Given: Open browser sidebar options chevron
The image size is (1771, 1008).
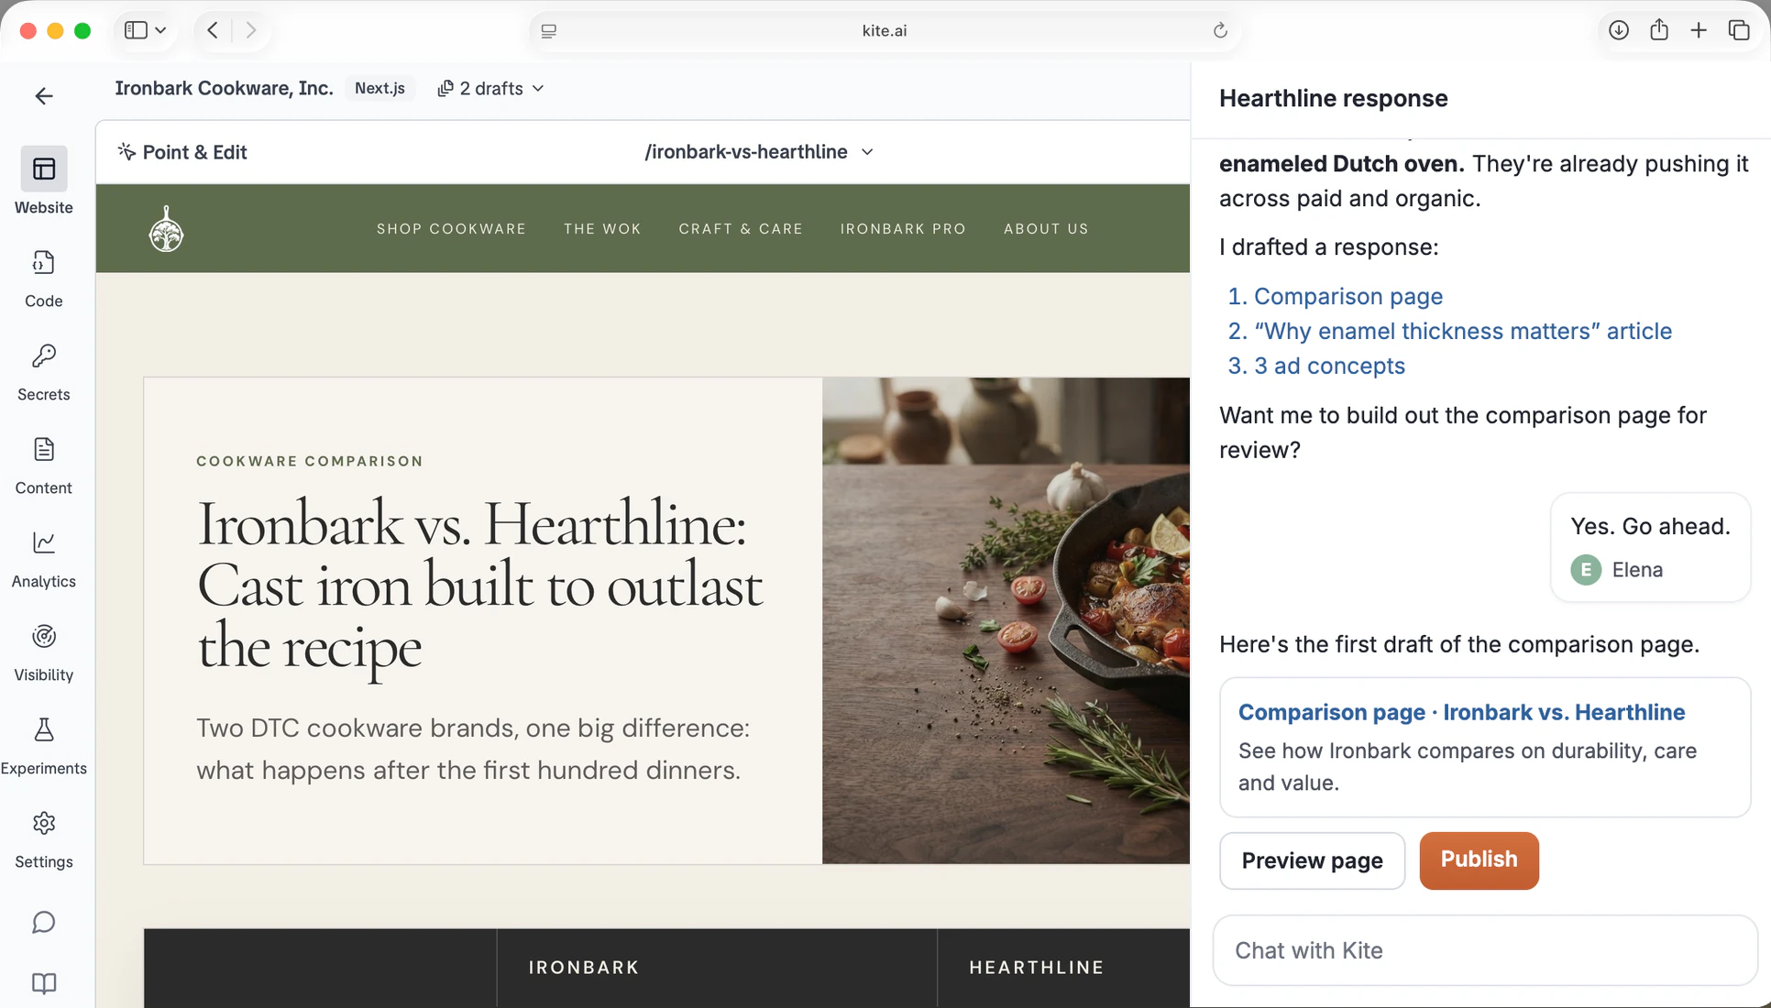Looking at the screenshot, I should coord(161,30).
